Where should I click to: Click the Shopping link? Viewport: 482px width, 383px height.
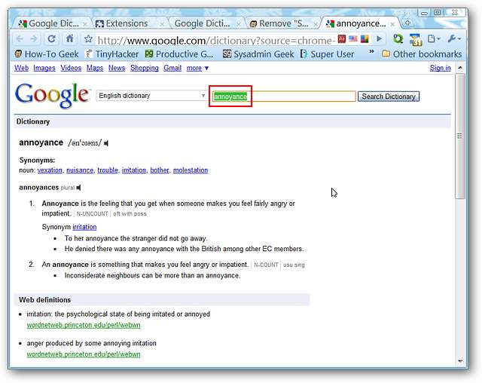point(145,68)
